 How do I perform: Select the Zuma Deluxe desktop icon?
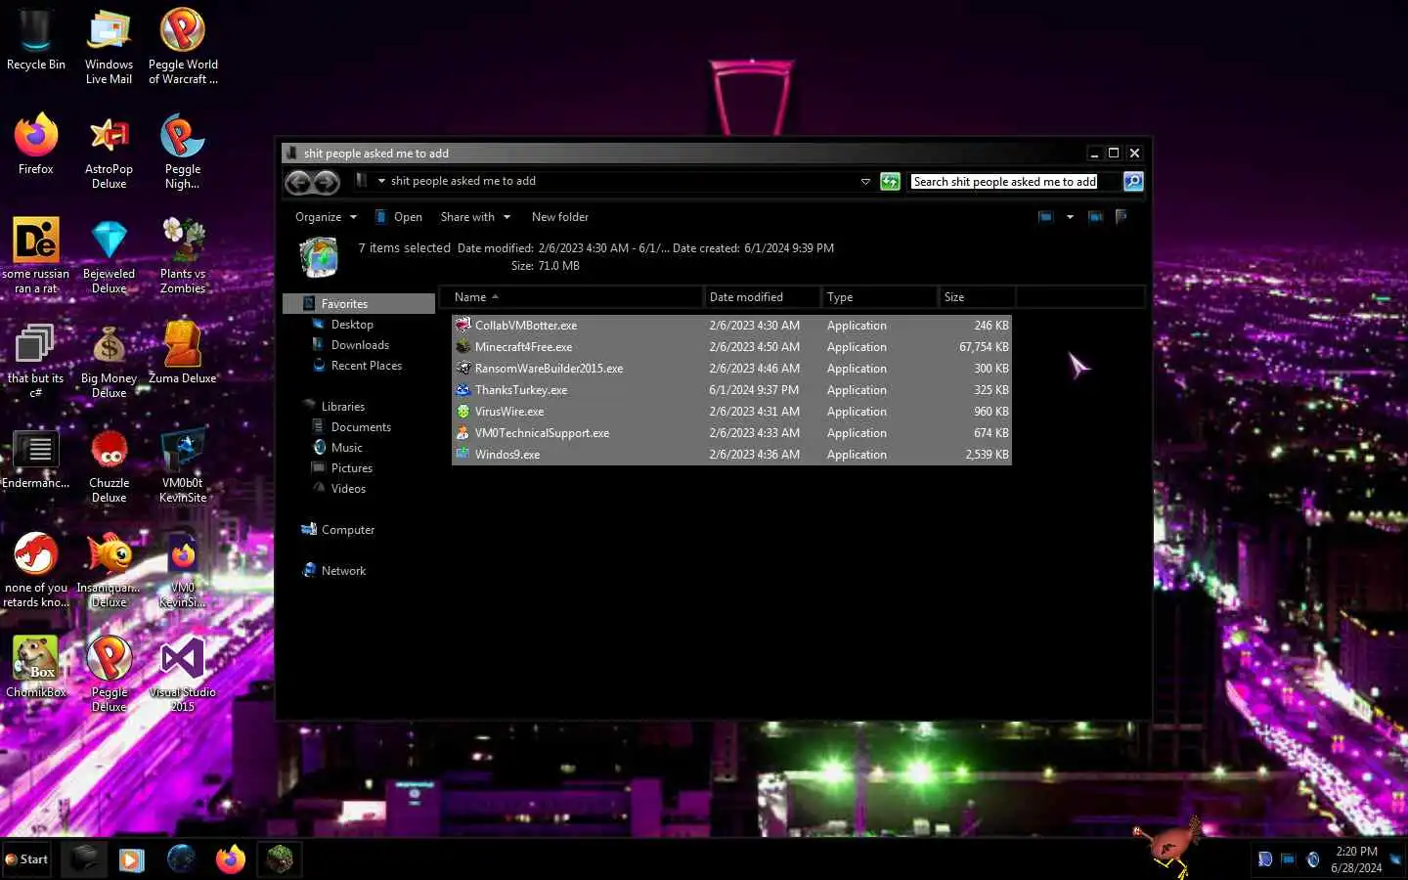pyautogui.click(x=183, y=354)
